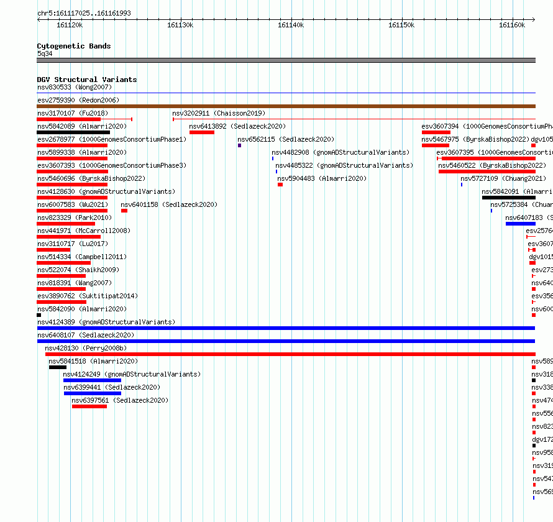
Task: Click nsv441971 (McCarroll2008) label
Action: [84, 231]
